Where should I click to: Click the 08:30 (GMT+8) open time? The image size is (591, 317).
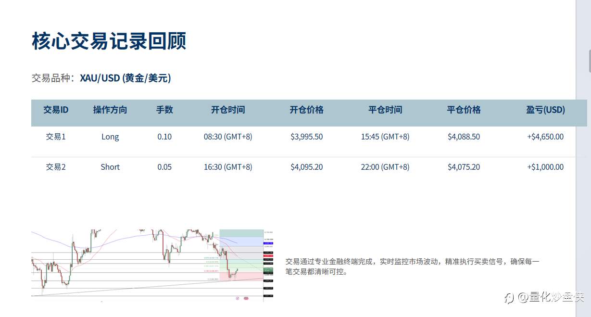pos(228,137)
